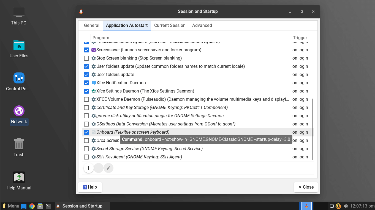Viewport: 375px width, 210px height.
Task: Click the add autostart entry plus button
Action: click(88, 168)
